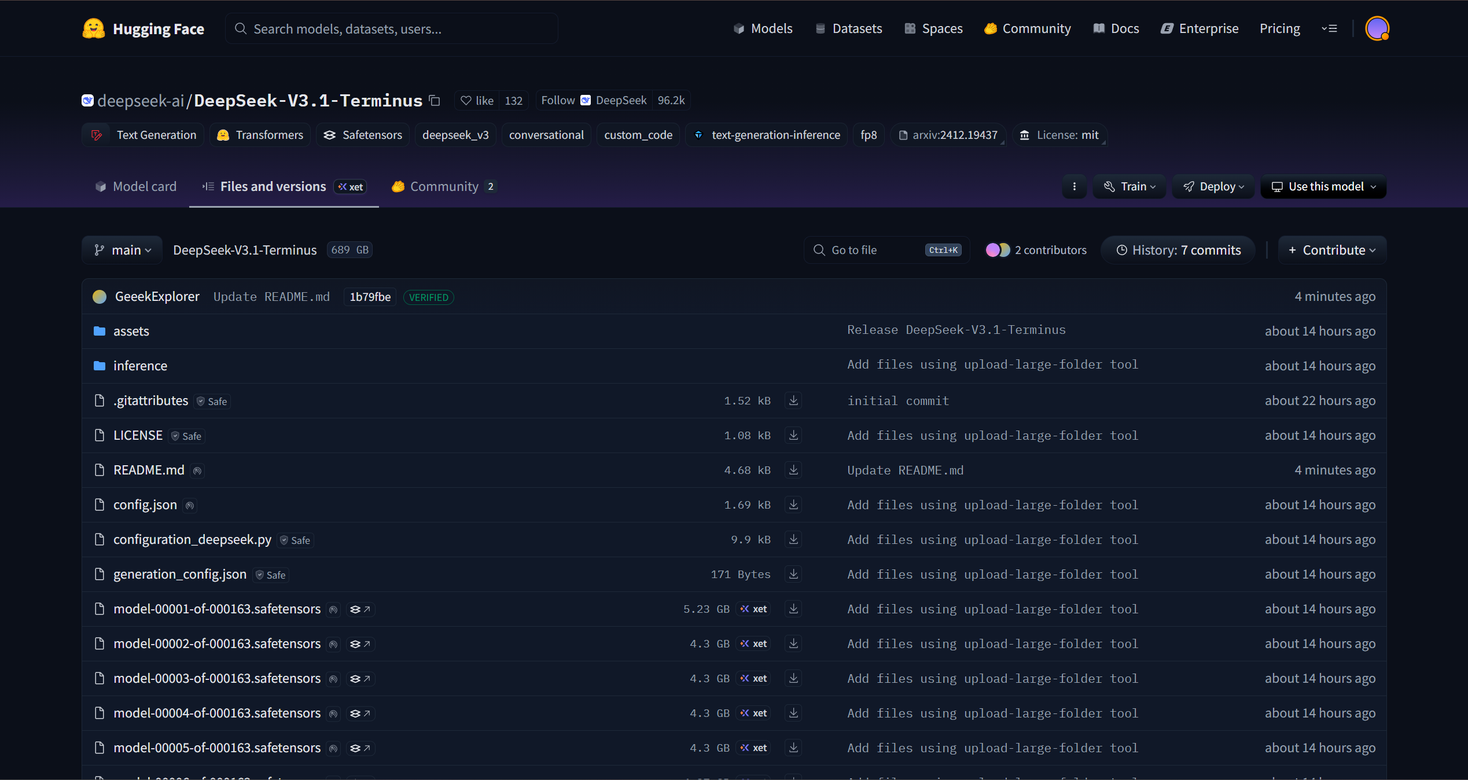This screenshot has width=1468, height=780.
Task: Download model-00004-of-000163.safetensors
Action: click(x=794, y=713)
